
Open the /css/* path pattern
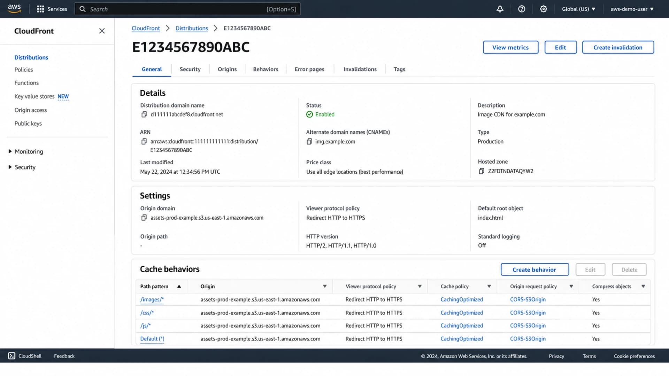point(147,313)
